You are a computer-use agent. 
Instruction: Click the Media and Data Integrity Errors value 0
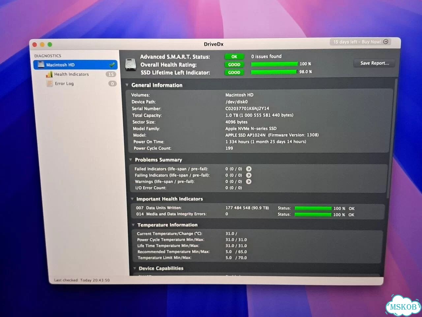pos(227,214)
